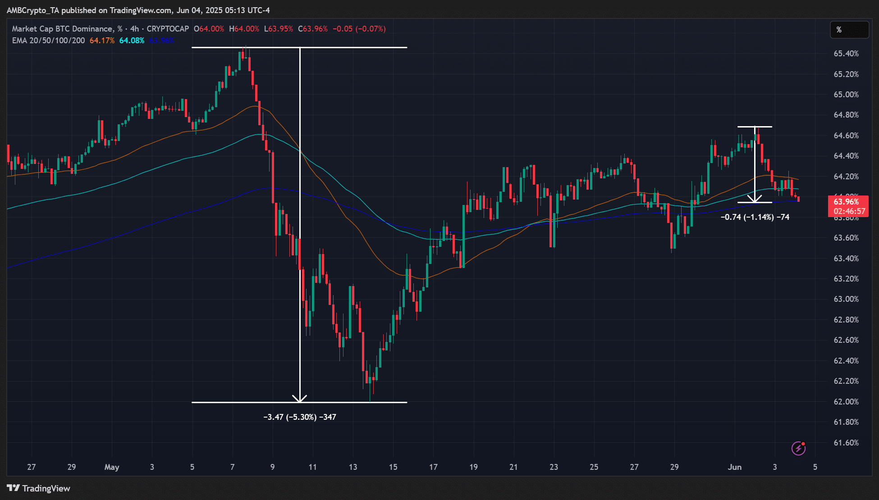This screenshot has width=879, height=500.
Task: Click the 65.40% price axis label
Action: point(846,54)
